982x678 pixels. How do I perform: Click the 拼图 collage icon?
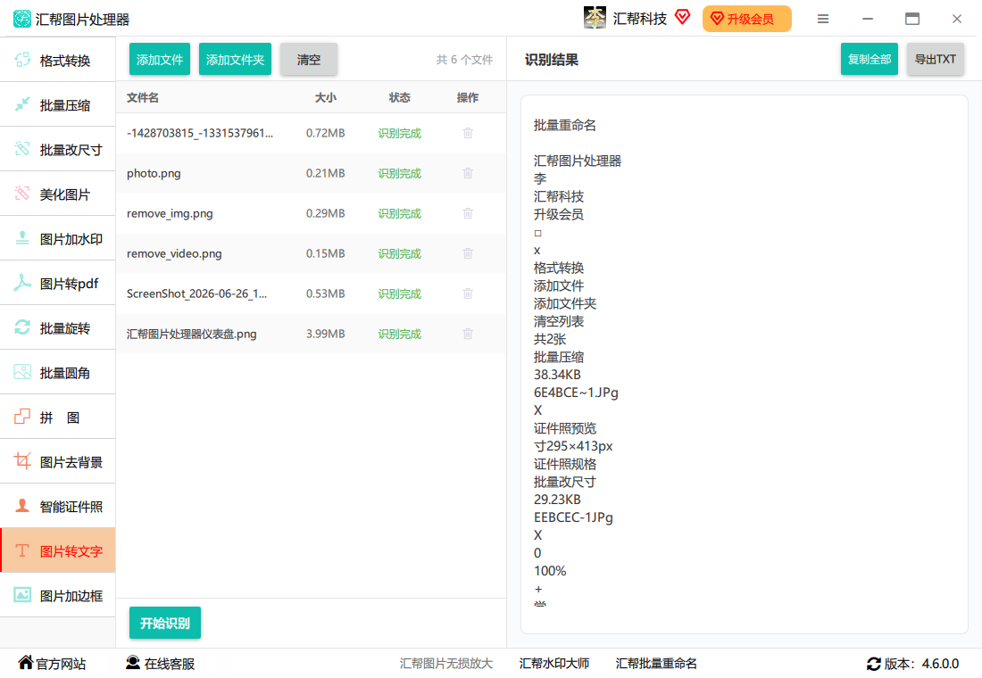pyautogui.click(x=22, y=417)
